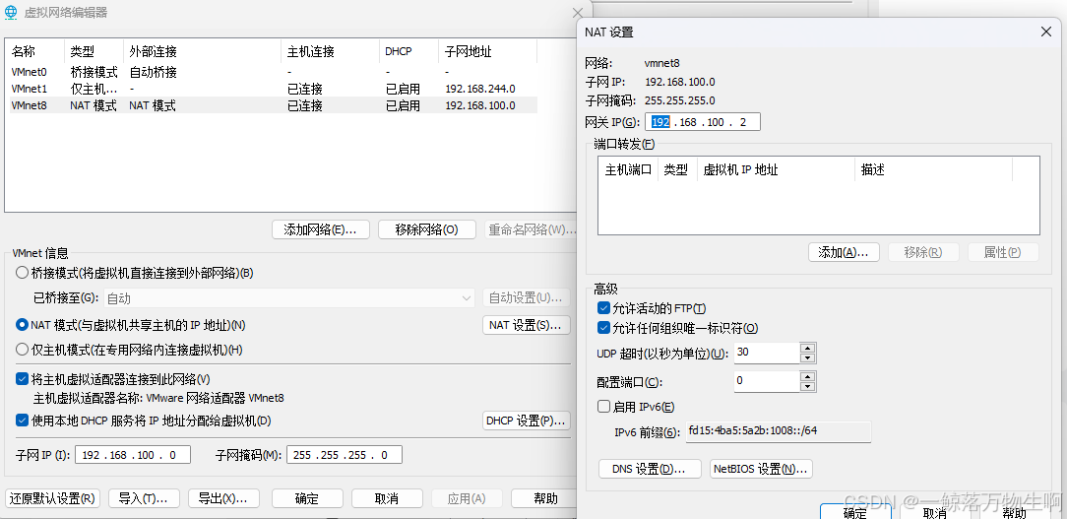This screenshot has height=519, width=1067.
Task: Click 主机端口 column header
Action: (x=628, y=169)
